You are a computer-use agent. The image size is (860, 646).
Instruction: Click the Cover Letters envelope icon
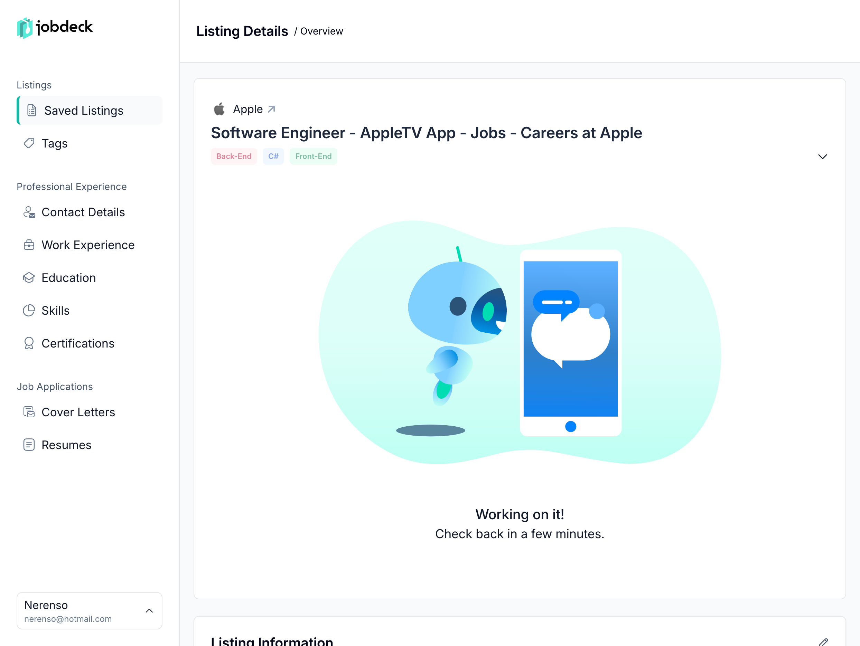coord(29,412)
